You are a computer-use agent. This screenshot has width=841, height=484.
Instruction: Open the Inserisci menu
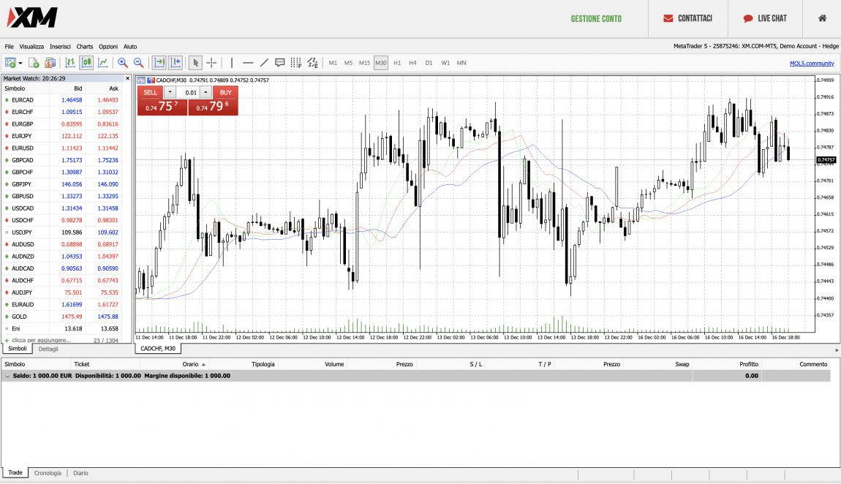pos(60,46)
